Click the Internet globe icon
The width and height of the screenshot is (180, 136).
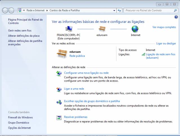click(135, 29)
